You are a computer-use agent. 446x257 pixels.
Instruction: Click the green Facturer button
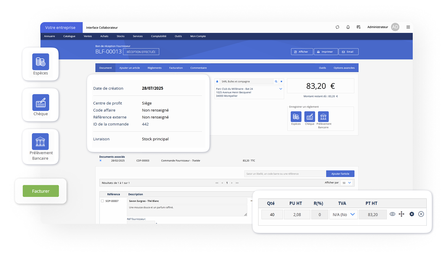click(41, 191)
